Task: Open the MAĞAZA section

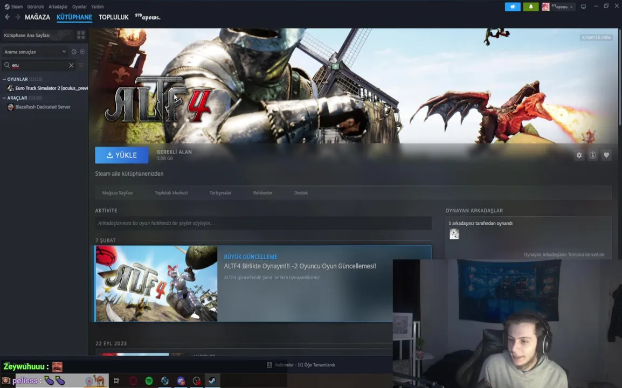Action: tap(37, 17)
